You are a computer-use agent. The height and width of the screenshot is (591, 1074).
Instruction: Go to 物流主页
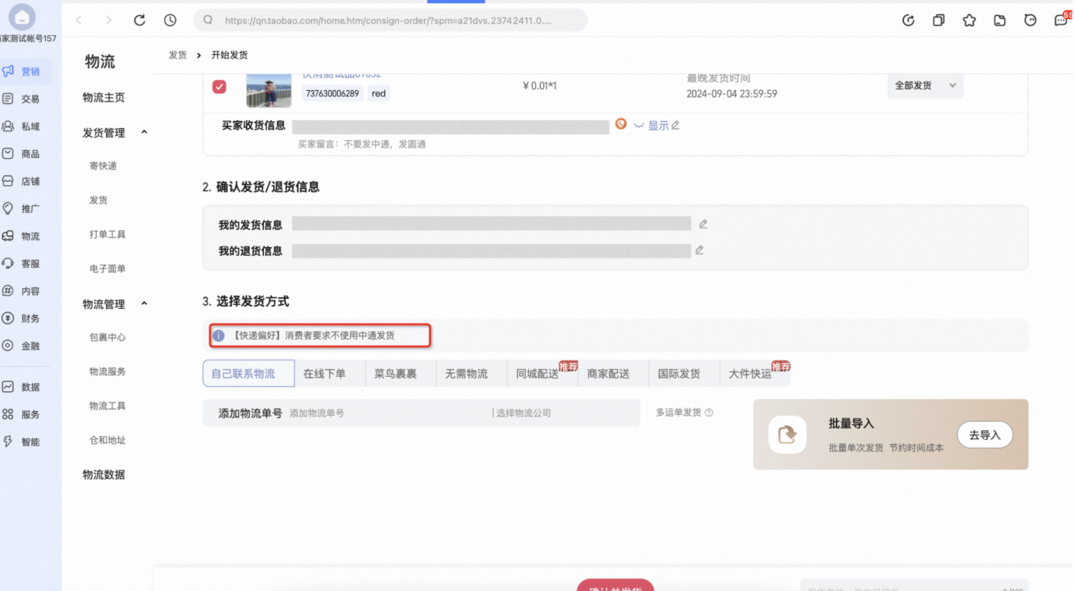pyautogui.click(x=103, y=98)
